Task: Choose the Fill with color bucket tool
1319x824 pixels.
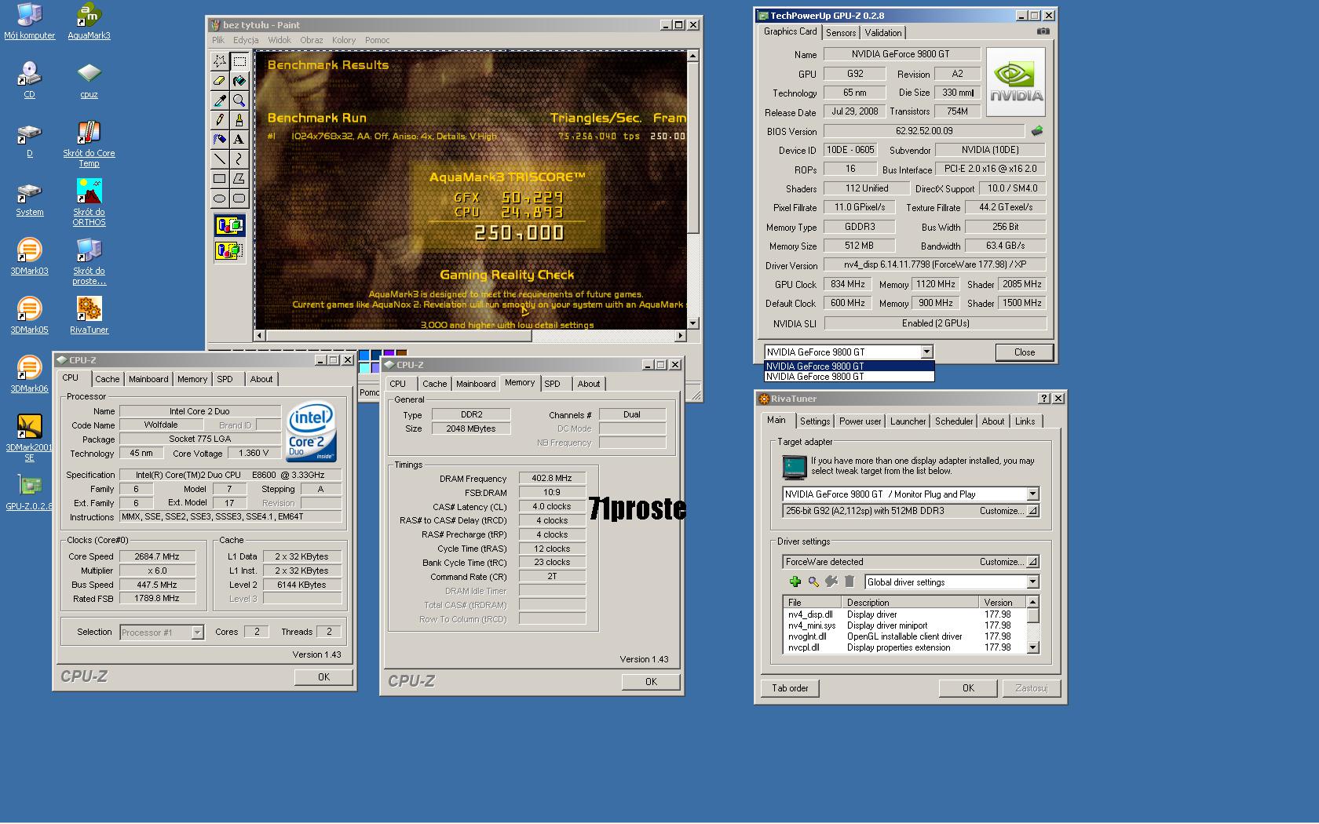Action: 239,81
